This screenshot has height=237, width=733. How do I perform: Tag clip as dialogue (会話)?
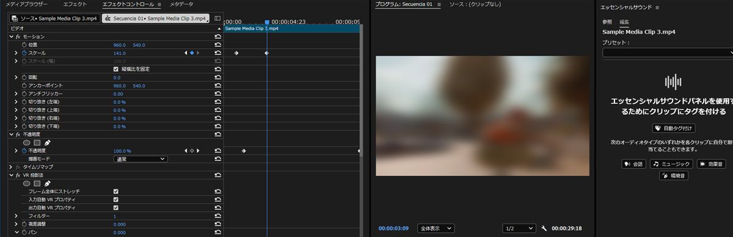pyautogui.click(x=633, y=164)
